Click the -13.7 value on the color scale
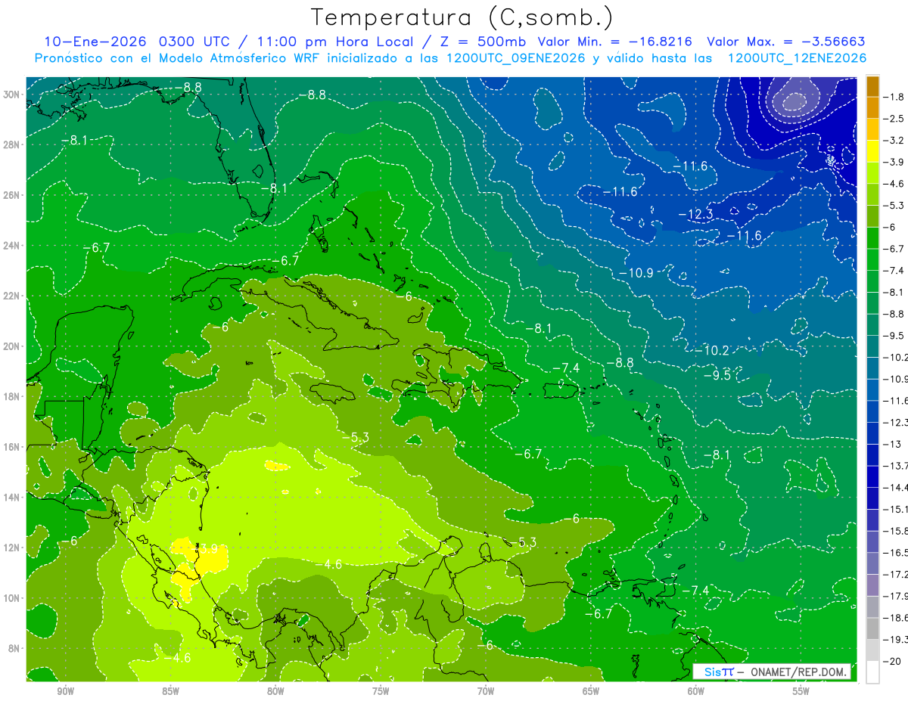 pos(896,466)
